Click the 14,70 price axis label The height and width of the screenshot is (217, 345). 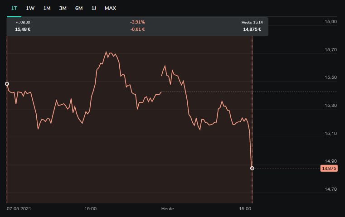[x=331, y=189]
